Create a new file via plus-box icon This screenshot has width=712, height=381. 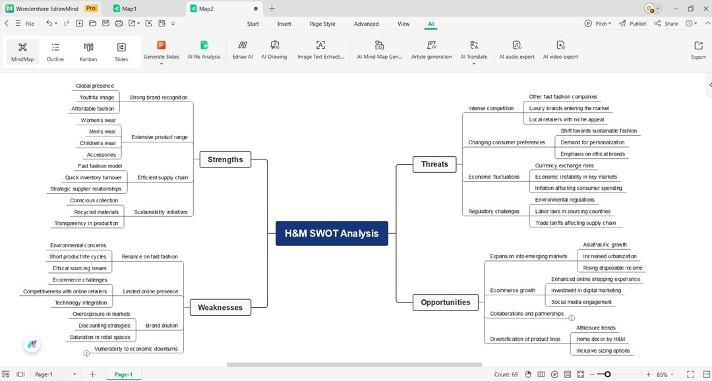(x=80, y=24)
